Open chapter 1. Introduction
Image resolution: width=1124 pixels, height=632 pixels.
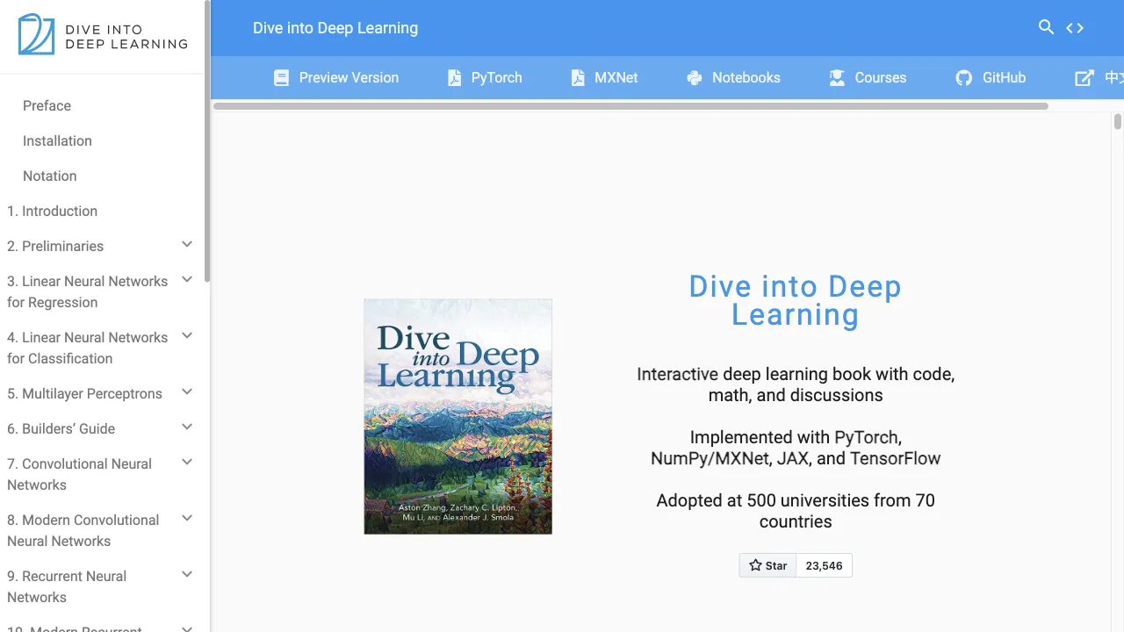[52, 212]
